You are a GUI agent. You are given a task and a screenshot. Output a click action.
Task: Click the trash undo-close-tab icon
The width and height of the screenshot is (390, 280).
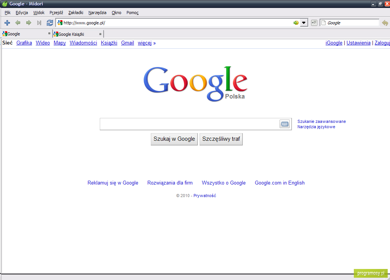click(385, 23)
